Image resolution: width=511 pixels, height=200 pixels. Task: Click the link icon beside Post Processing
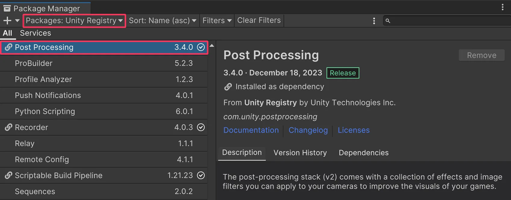tap(8, 47)
